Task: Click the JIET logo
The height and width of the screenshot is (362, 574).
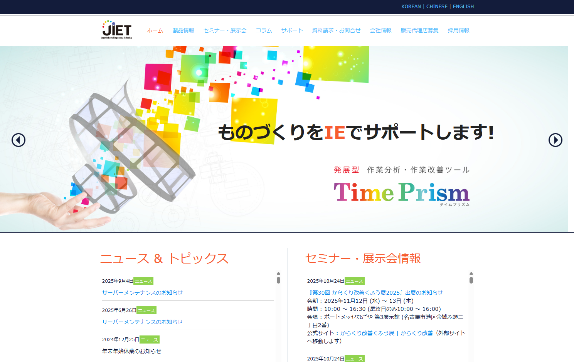Action: click(x=116, y=30)
